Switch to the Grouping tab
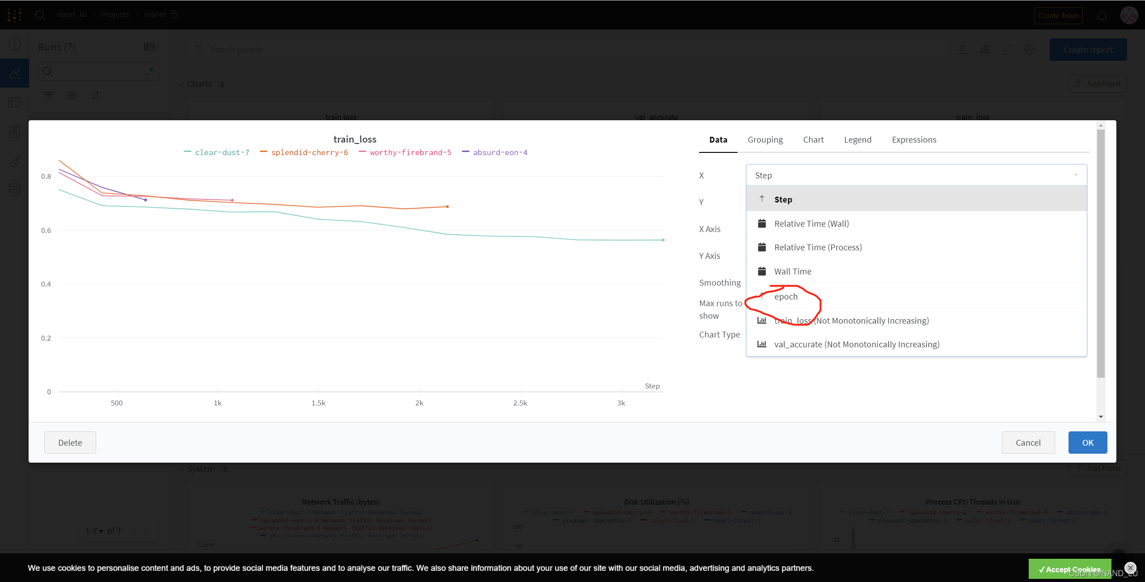Image resolution: width=1145 pixels, height=582 pixels. [x=765, y=139]
